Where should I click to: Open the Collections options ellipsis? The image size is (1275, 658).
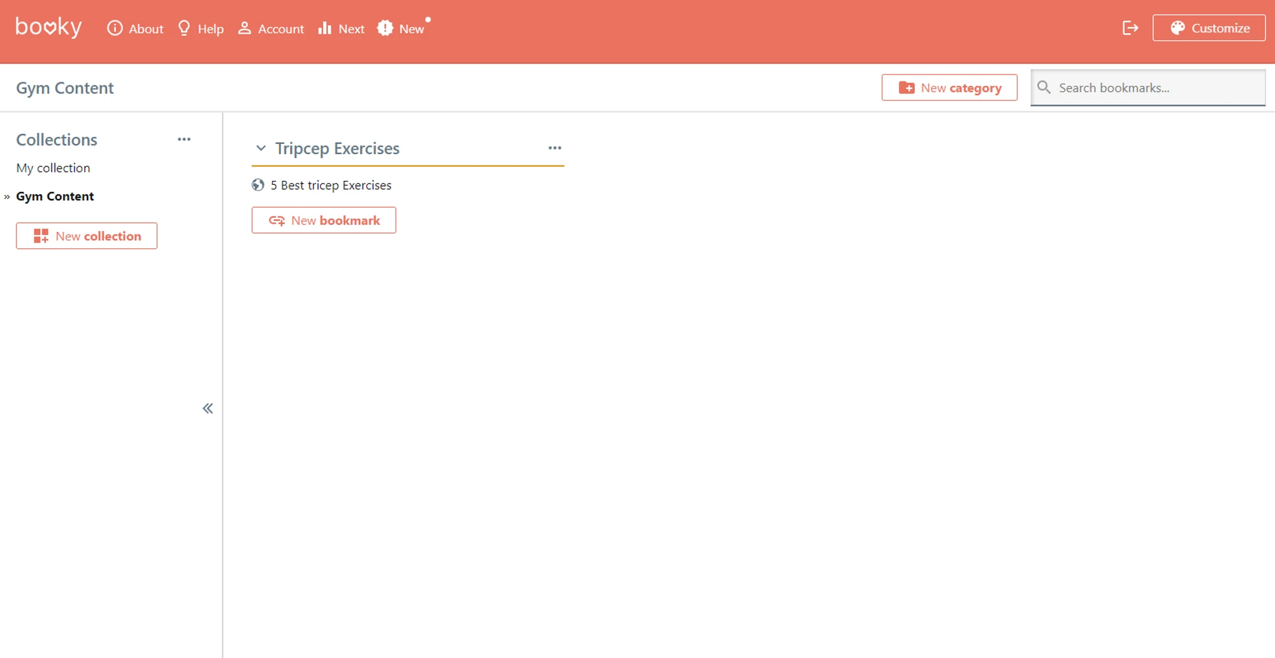(184, 139)
